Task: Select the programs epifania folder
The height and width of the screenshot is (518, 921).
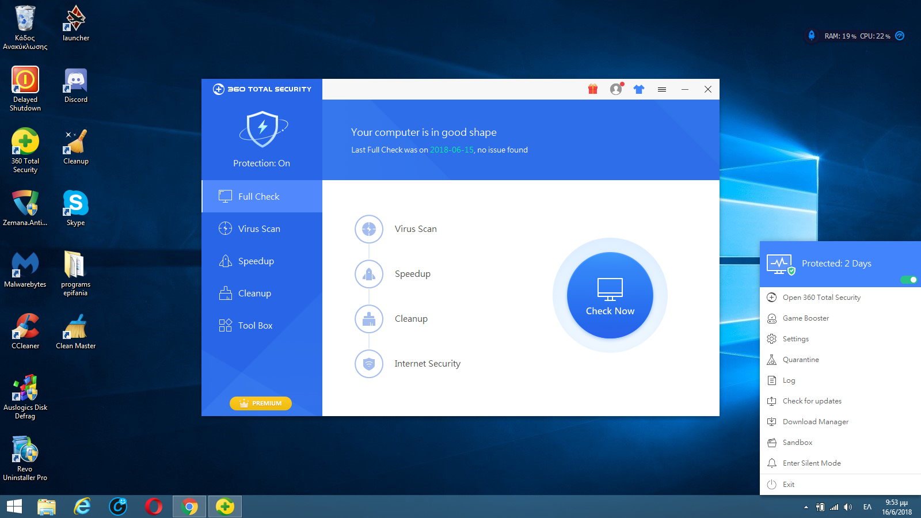Action: [76, 273]
